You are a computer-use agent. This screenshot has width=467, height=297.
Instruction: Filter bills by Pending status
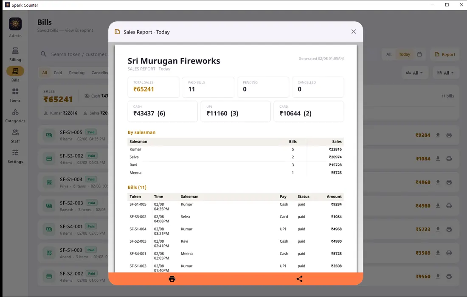[x=76, y=73]
